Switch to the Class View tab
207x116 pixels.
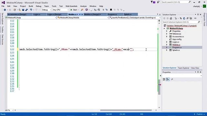point(195,68)
